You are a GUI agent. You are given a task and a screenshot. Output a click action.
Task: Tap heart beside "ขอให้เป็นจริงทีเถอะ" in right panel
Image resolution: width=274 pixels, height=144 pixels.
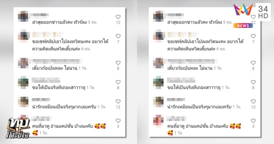tap(253, 82)
